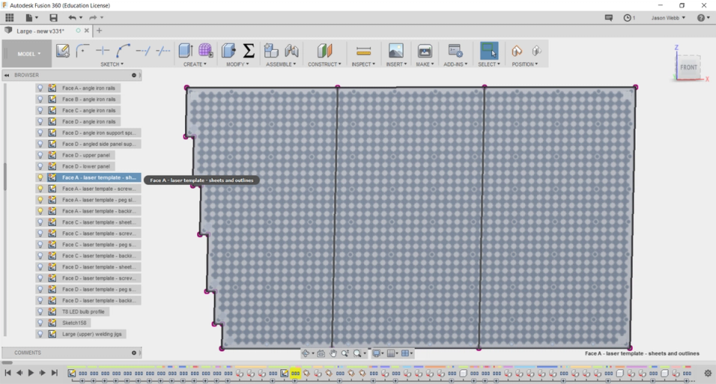Open the 3D Print Make tool

click(424, 51)
